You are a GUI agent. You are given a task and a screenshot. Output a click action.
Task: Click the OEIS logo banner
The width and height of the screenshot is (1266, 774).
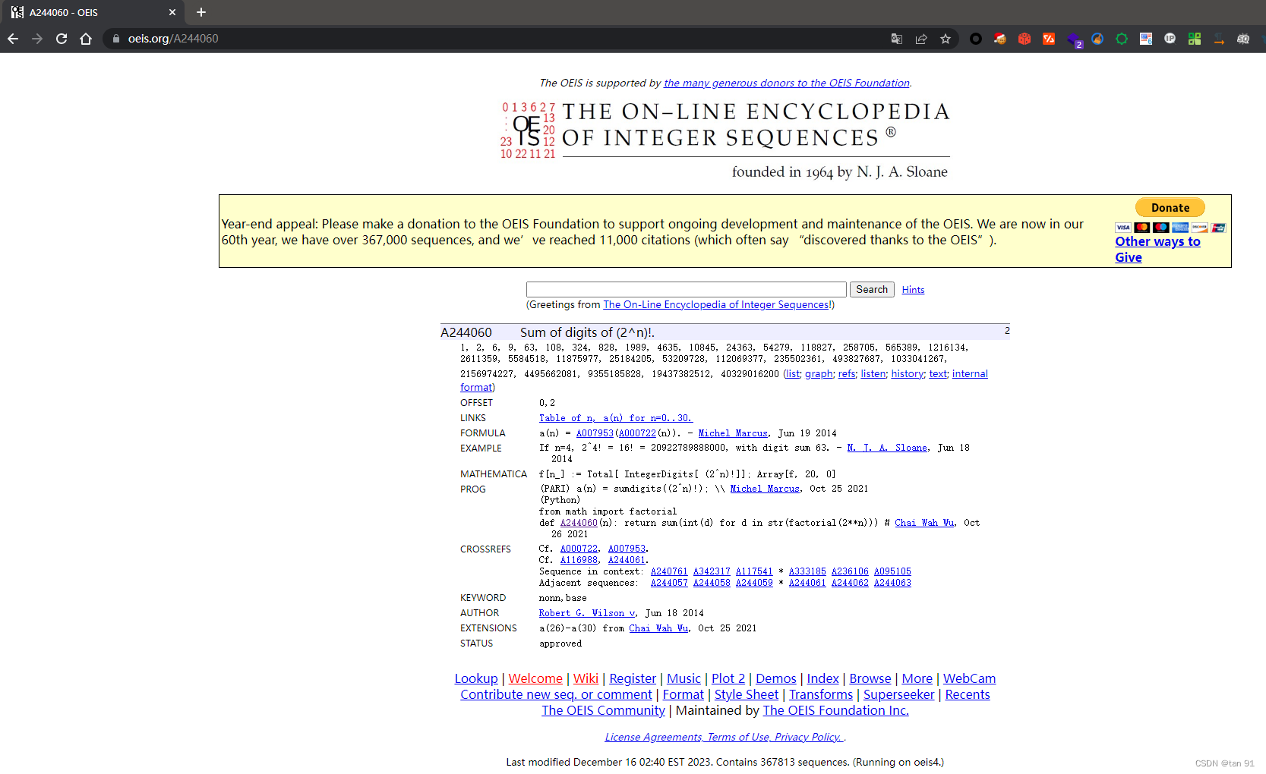(x=725, y=140)
